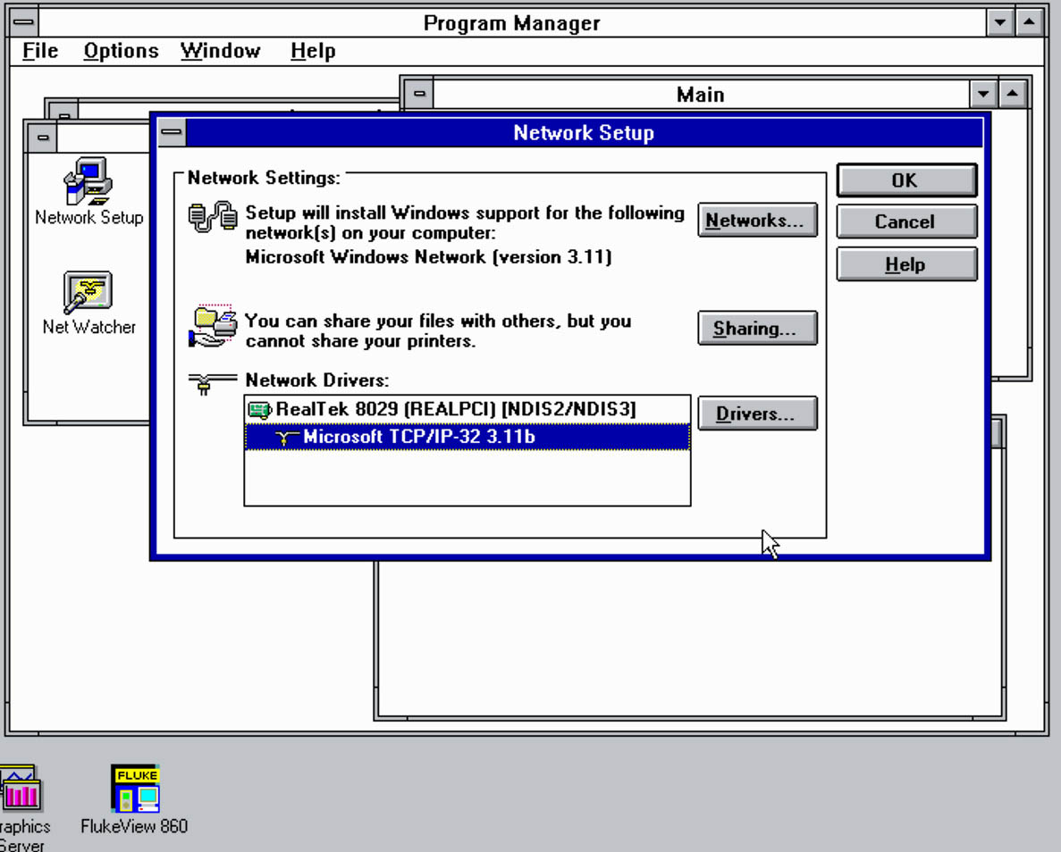This screenshot has height=852, width=1061.
Task: Open the Sharing... options
Action: click(x=757, y=329)
